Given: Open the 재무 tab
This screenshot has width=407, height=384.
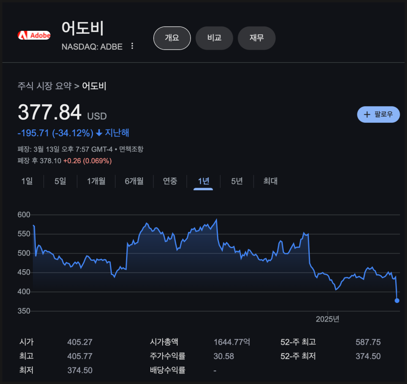Looking at the screenshot, I should (x=257, y=38).
